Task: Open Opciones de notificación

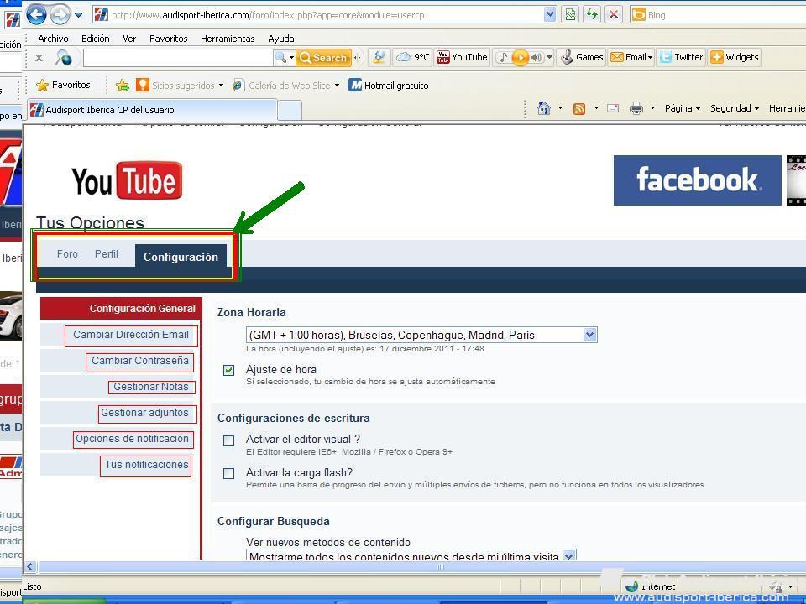Action: (132, 439)
